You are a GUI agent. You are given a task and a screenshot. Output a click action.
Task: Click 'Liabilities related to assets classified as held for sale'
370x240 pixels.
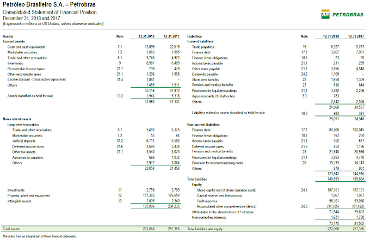(x=229, y=113)
